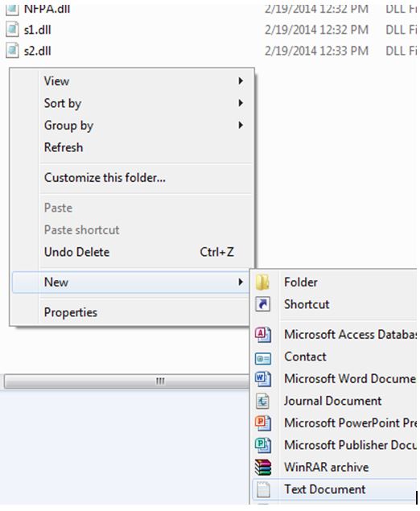This screenshot has width=420, height=511.
Task: Expand the Sort by submenu arrow
Action: (x=241, y=103)
